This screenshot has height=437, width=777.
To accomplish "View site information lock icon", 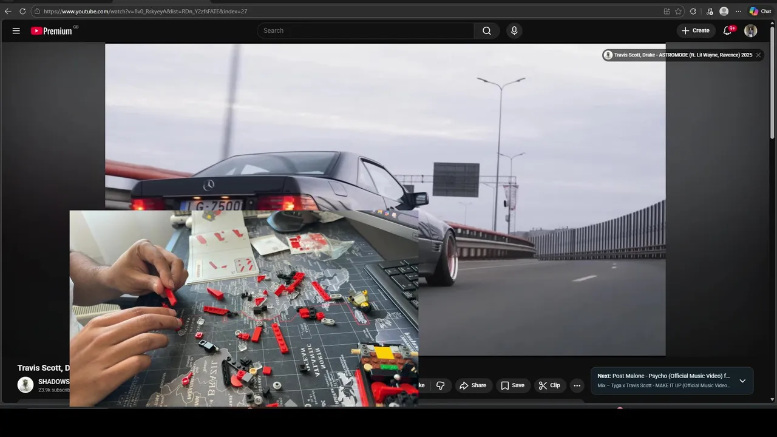I will 37,11.
